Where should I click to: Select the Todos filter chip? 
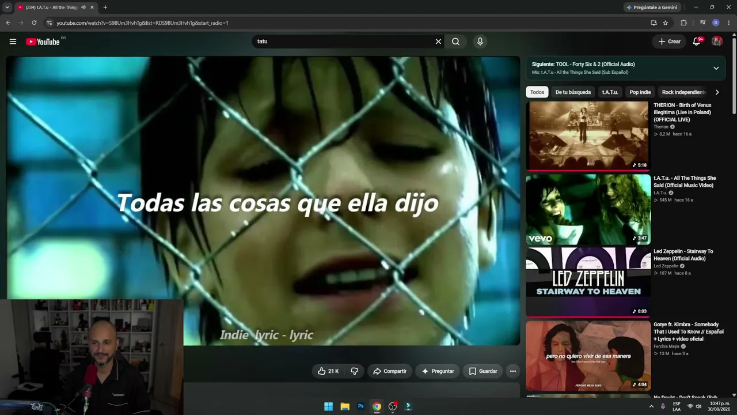pos(537,92)
